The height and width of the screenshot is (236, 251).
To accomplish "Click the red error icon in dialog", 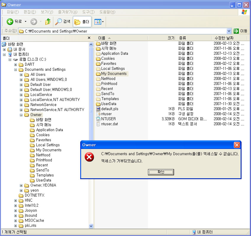I will (89, 157).
